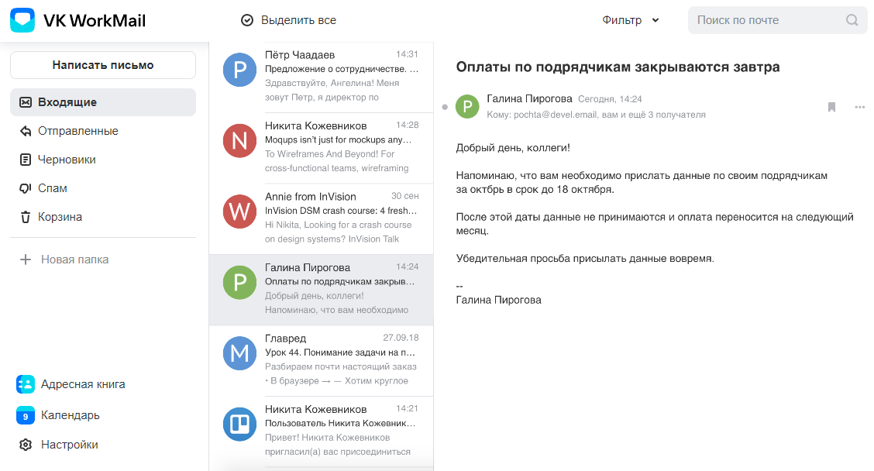Image resolution: width=874 pixels, height=471 pixels.
Task: Check Выделить все to select all messages
Action: coord(248,19)
